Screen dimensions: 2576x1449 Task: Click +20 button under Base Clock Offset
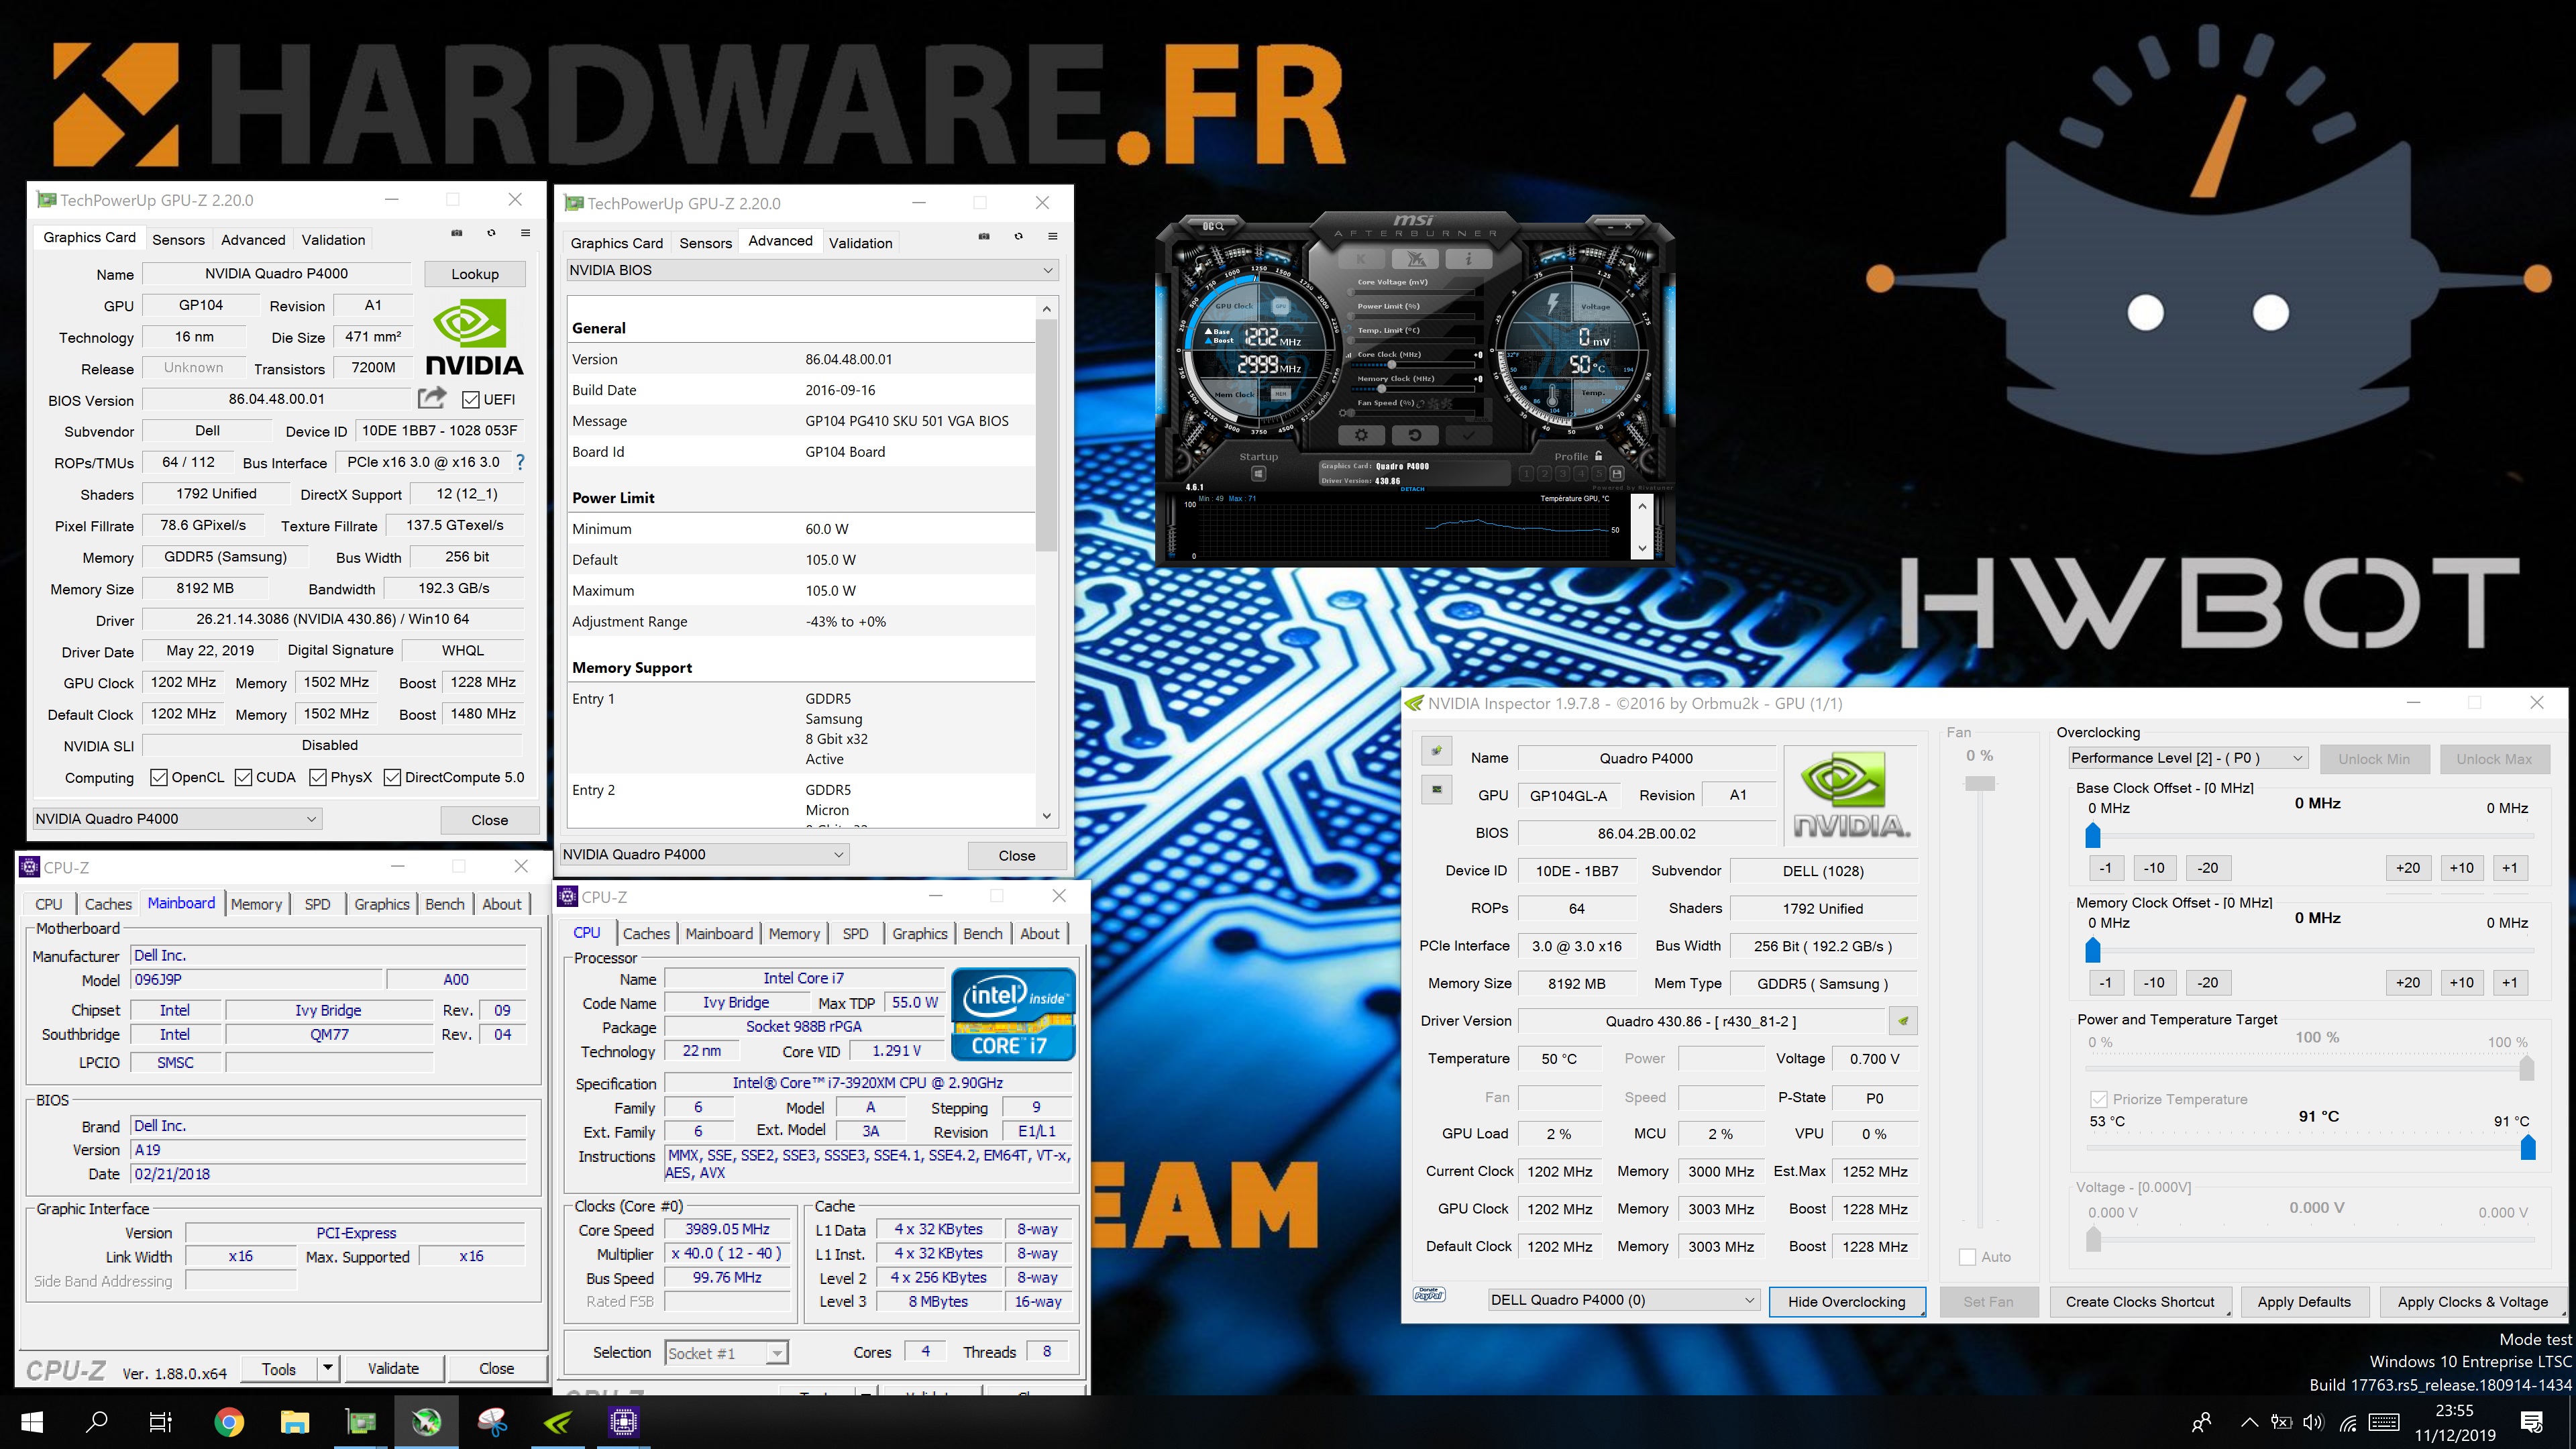coord(2408,868)
